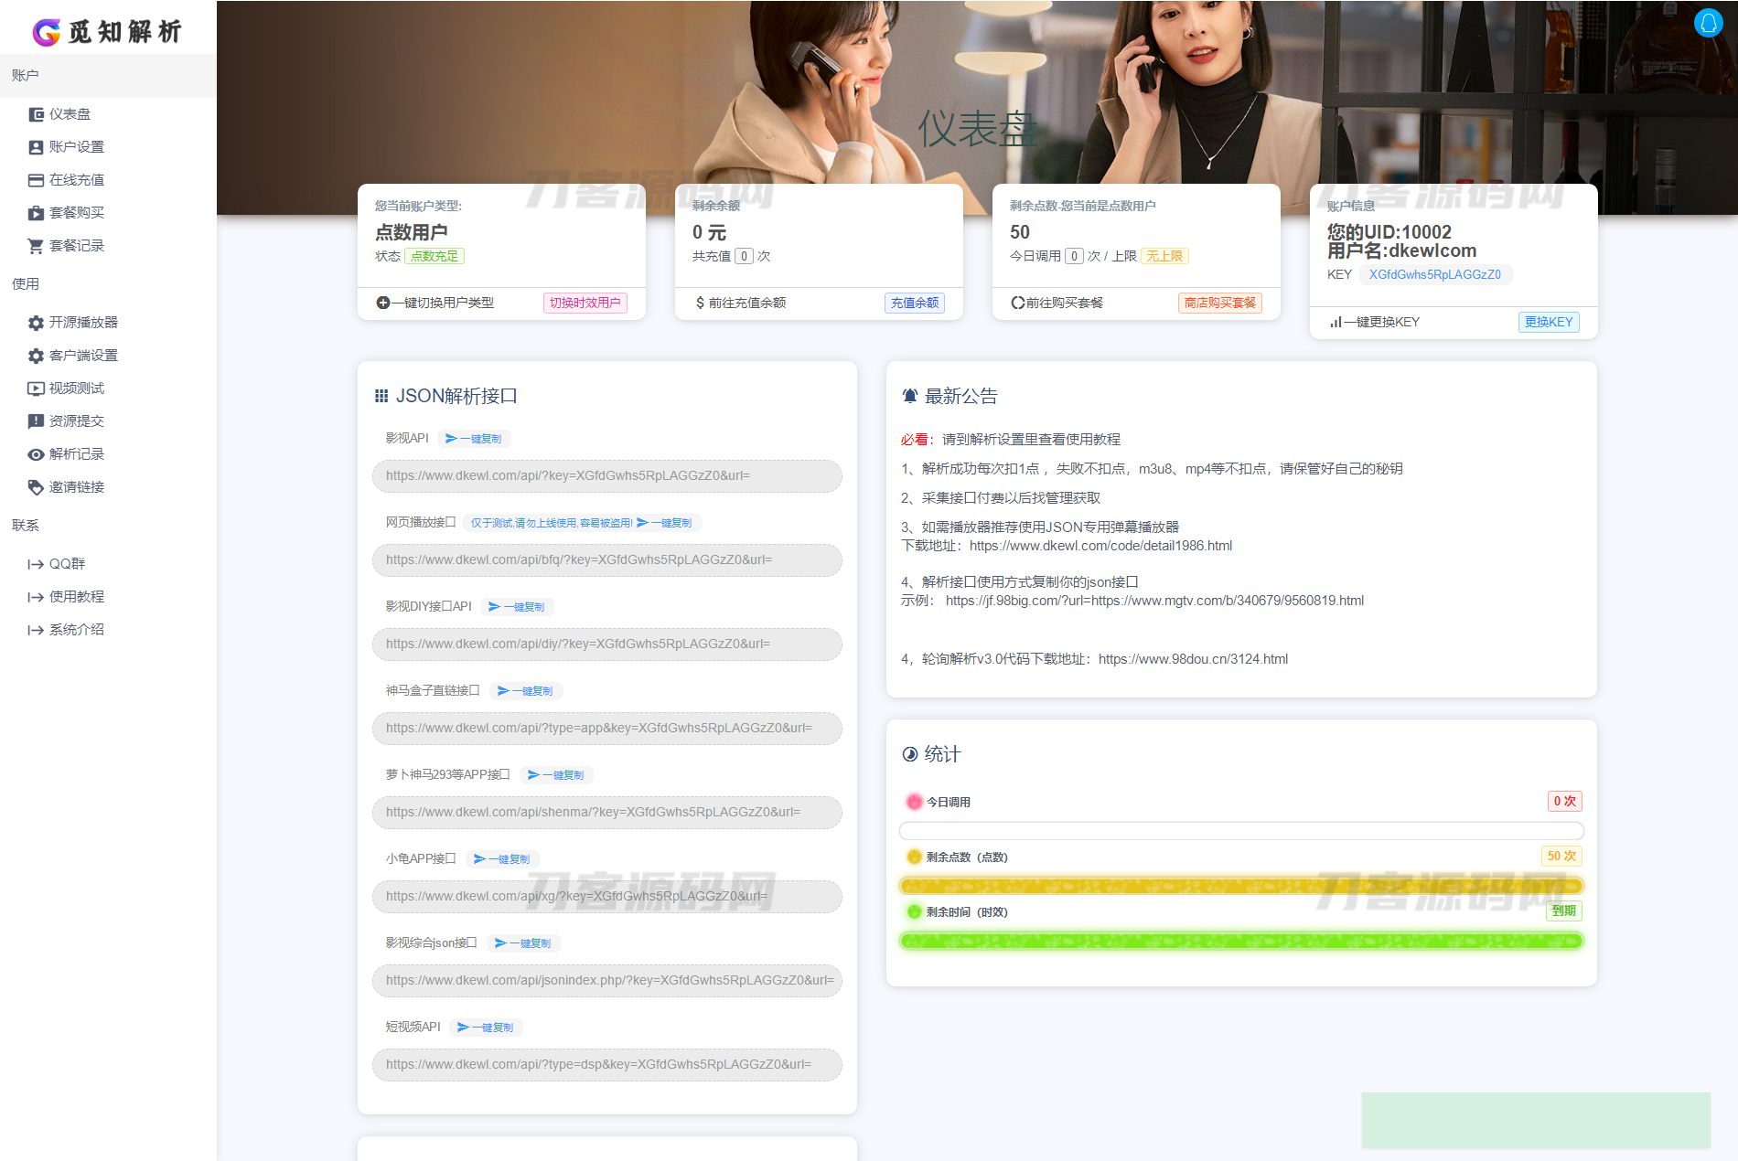Click the 资源提交 message icon
This screenshot has width=1738, height=1161.
coord(36,421)
